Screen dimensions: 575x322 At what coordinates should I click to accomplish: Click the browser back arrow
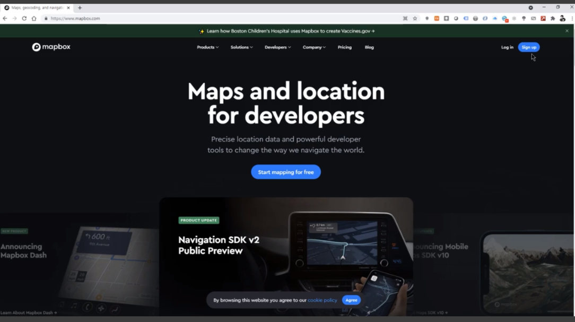tap(5, 19)
